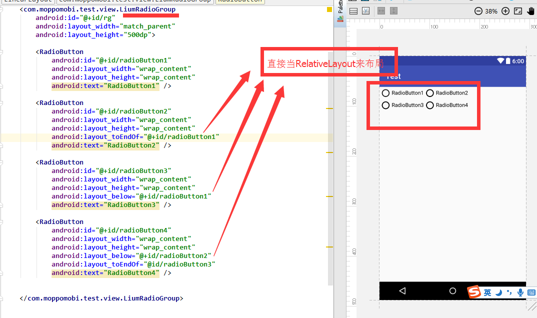This screenshot has height=318, width=537.
Task: Select RadioButton2 in the preview
Action: pyautogui.click(x=447, y=93)
